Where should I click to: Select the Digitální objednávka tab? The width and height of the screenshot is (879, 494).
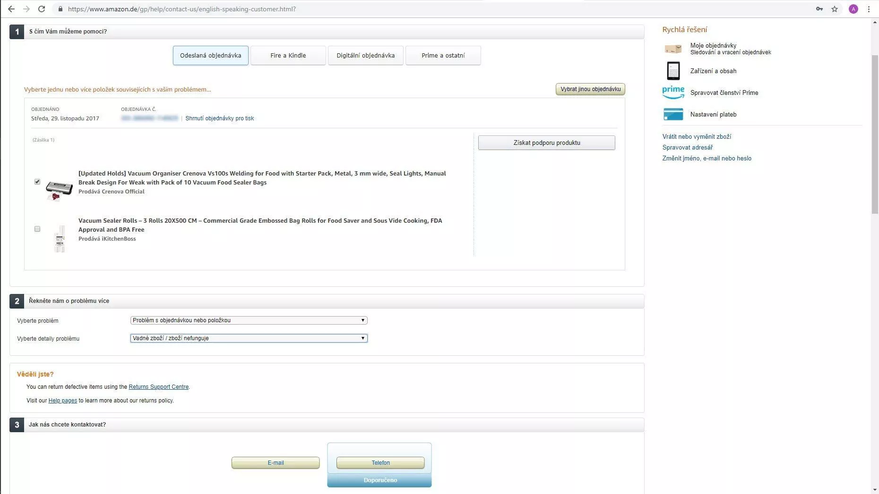[x=365, y=55]
